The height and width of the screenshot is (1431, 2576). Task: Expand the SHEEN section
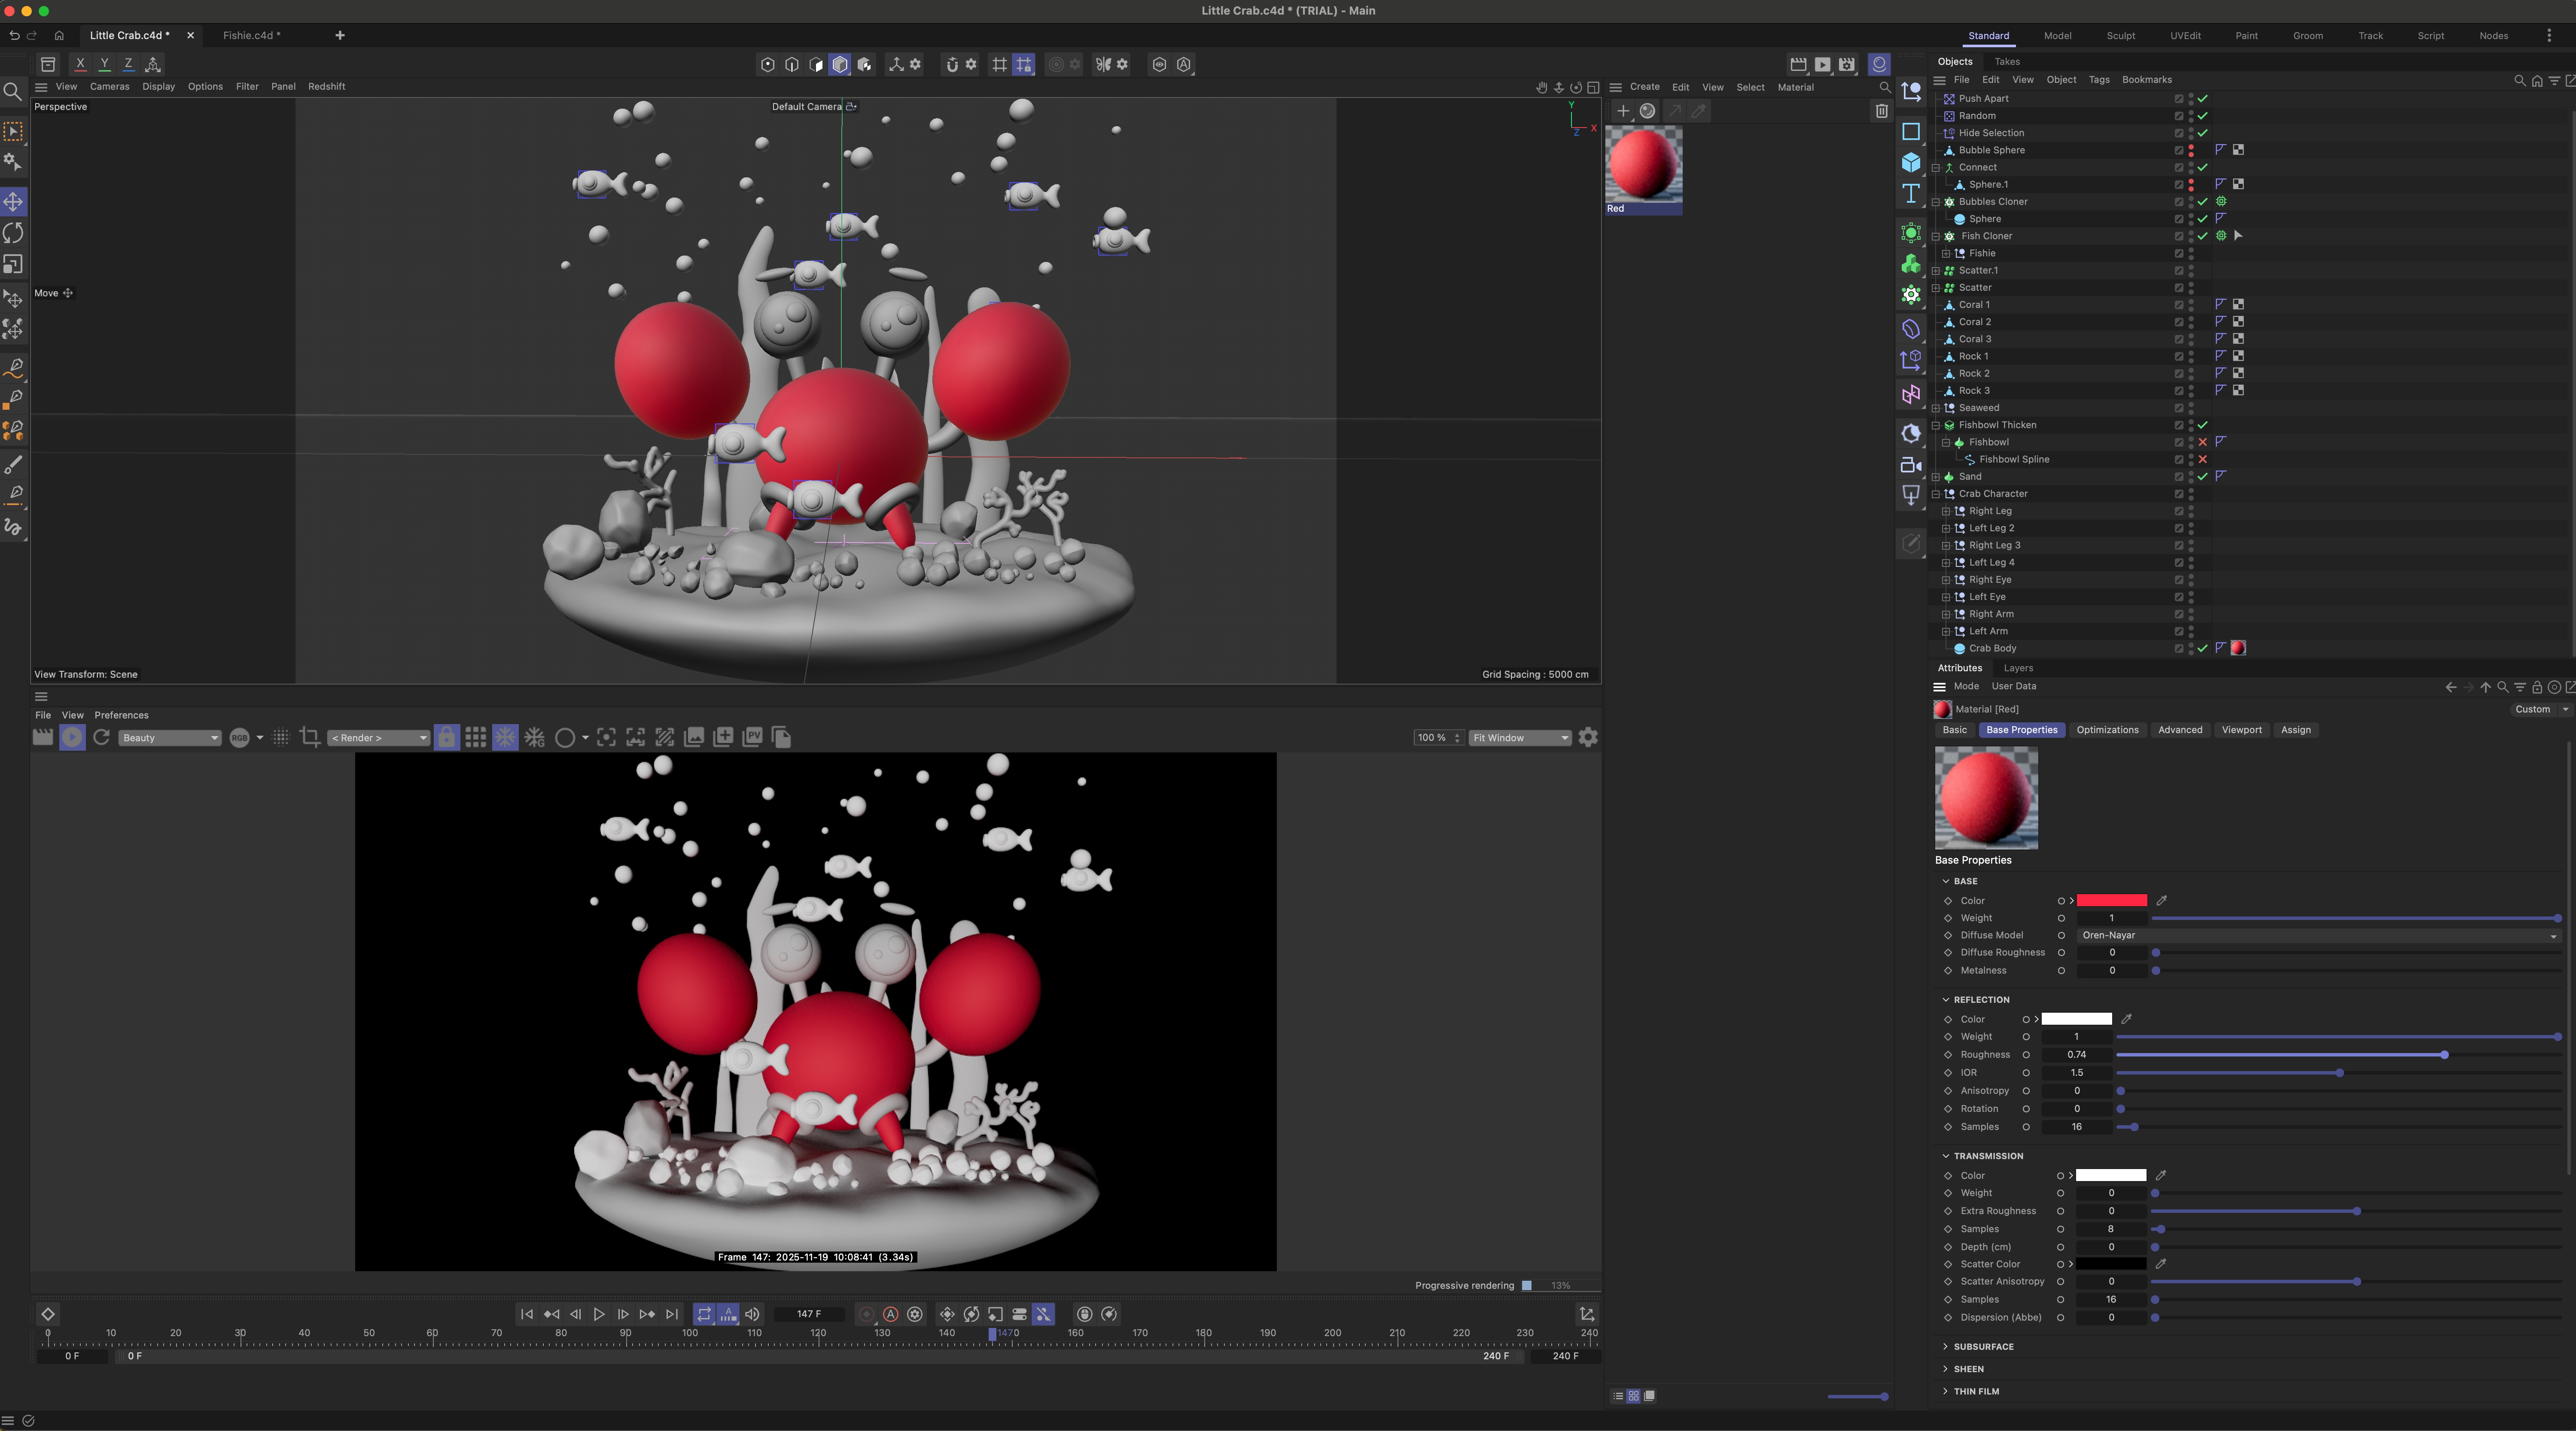point(1946,1369)
